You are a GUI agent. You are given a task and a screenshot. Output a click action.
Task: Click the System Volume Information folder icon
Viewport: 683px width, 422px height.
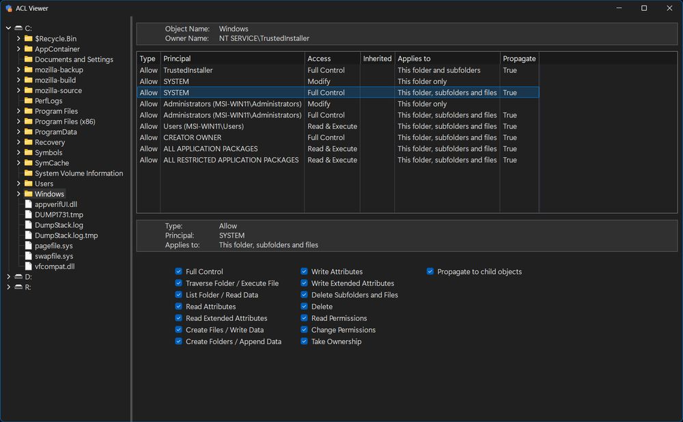click(28, 173)
